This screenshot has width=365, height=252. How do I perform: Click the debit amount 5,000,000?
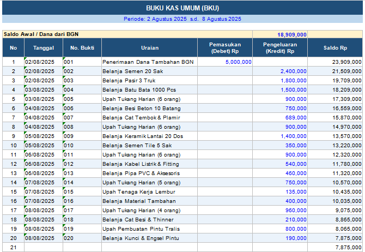coord(225,62)
